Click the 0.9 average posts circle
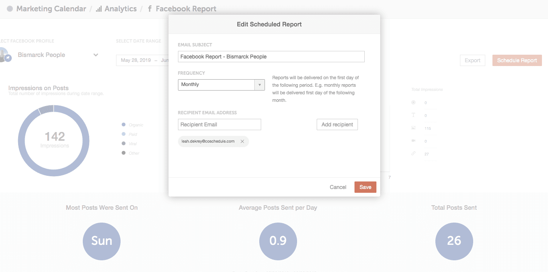 coord(278,241)
